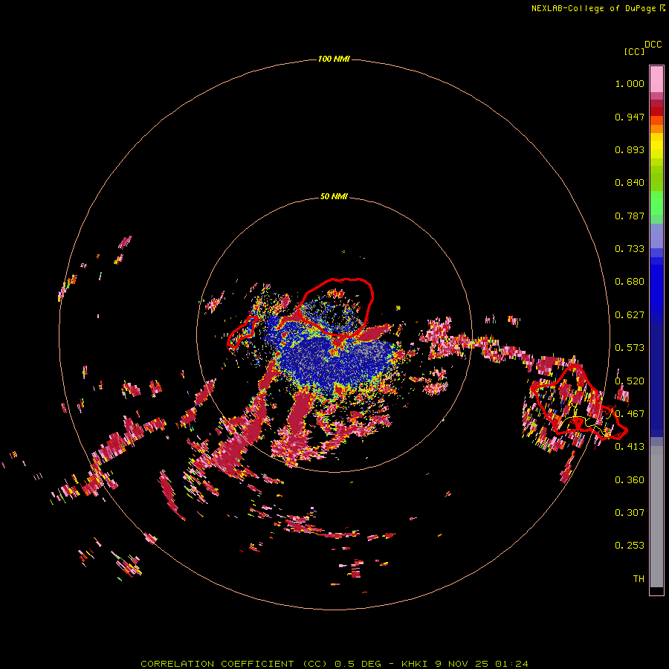The height and width of the screenshot is (669, 669).
Task: Select the 0.307 scale value
Action: (630, 513)
